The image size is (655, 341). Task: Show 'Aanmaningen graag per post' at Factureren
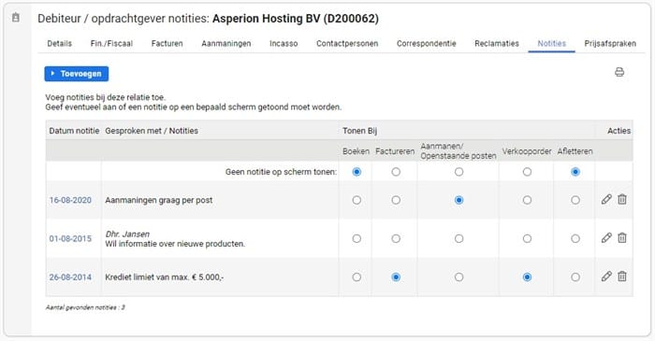[396, 200]
